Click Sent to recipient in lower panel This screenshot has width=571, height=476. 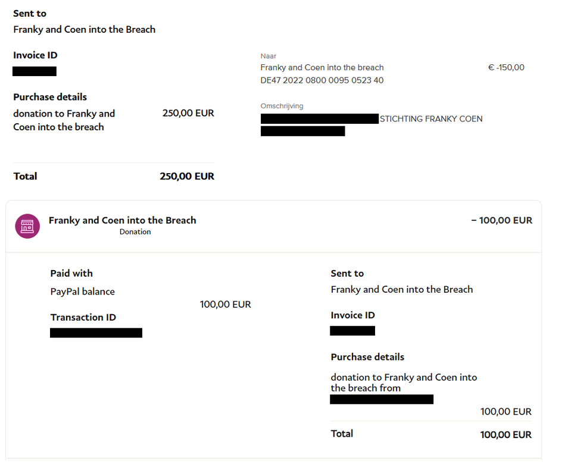(402, 289)
